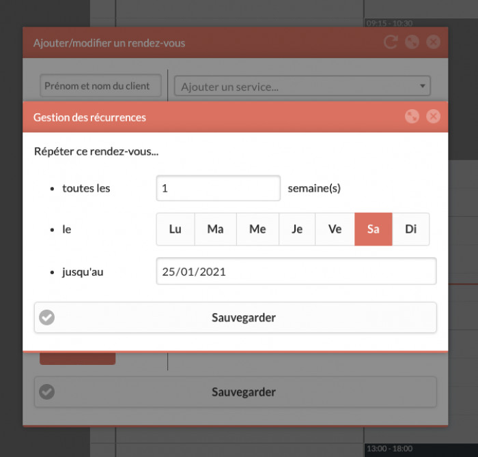Toggle Me (Wednesday) day button
478x457 pixels.
[x=257, y=229]
